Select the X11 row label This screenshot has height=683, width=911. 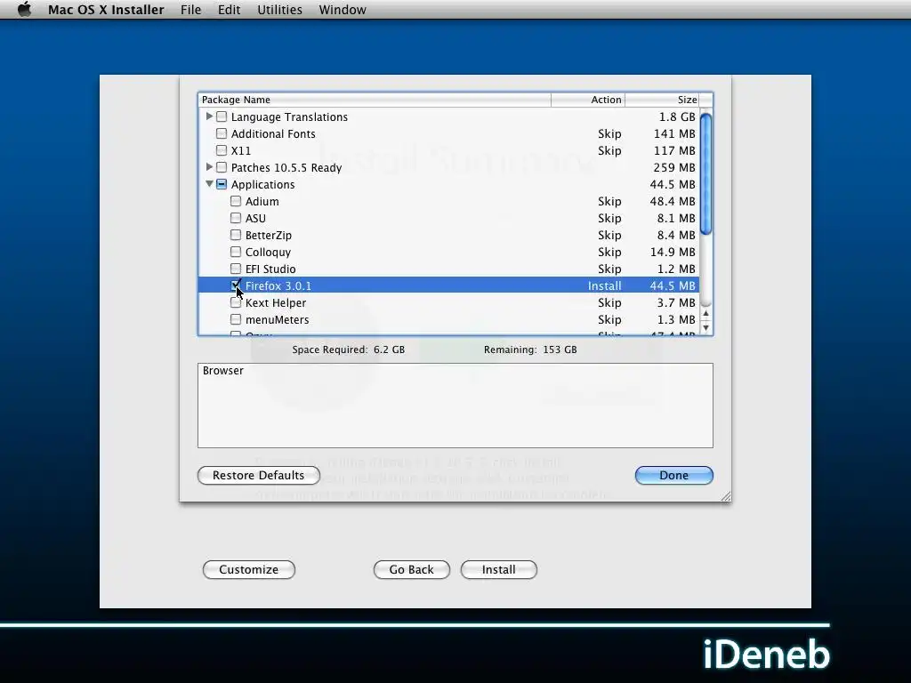(241, 150)
